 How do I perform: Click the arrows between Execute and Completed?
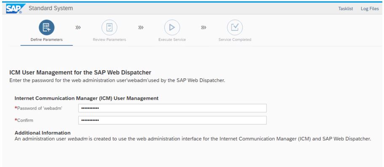[x=203, y=27]
